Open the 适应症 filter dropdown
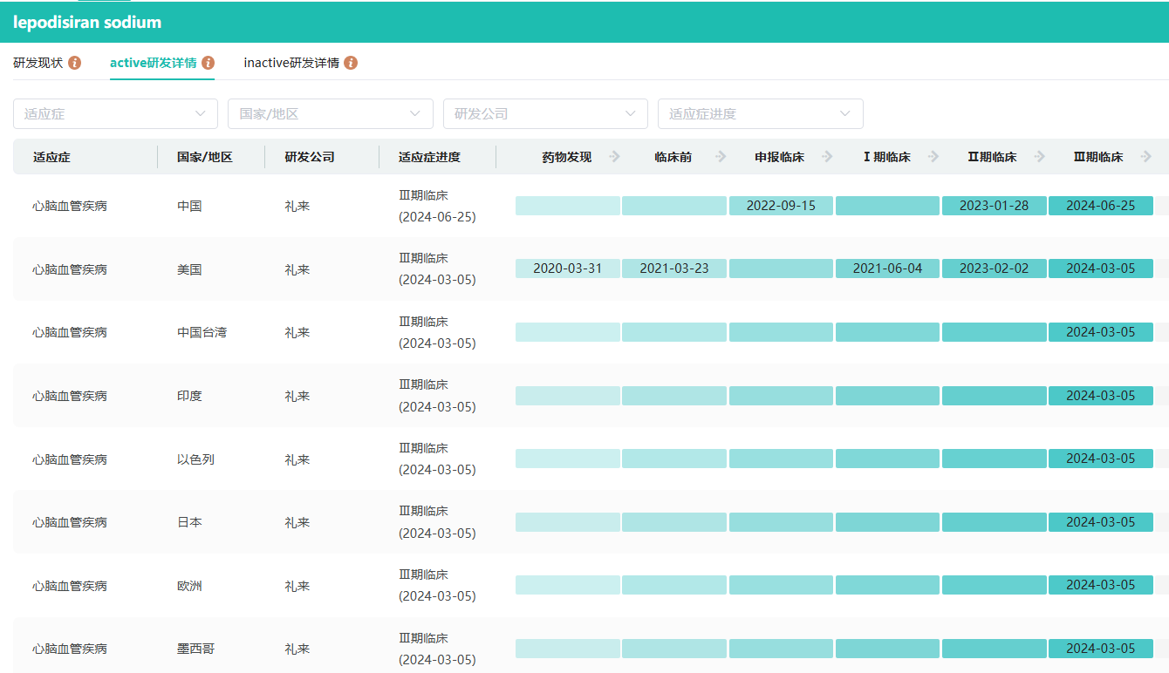The width and height of the screenshot is (1169, 673). (115, 113)
